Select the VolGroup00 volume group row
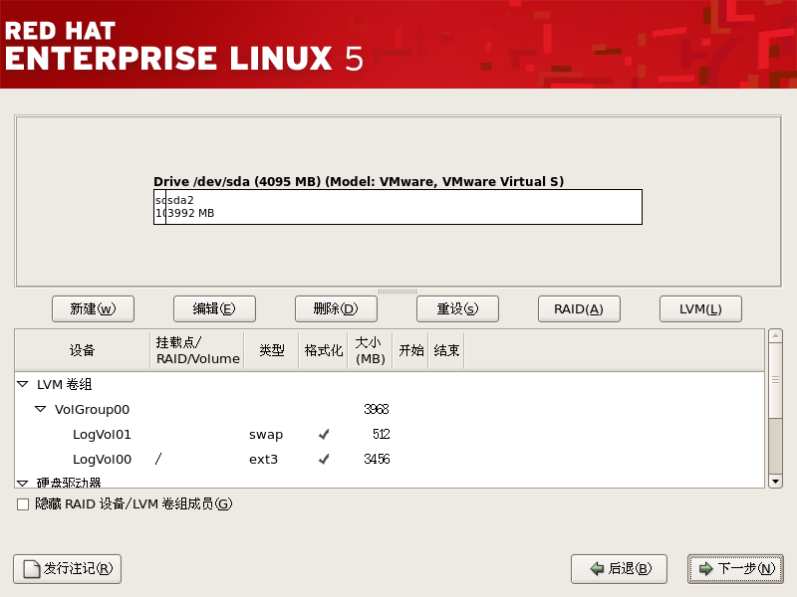This screenshot has width=797, height=597. [390, 409]
